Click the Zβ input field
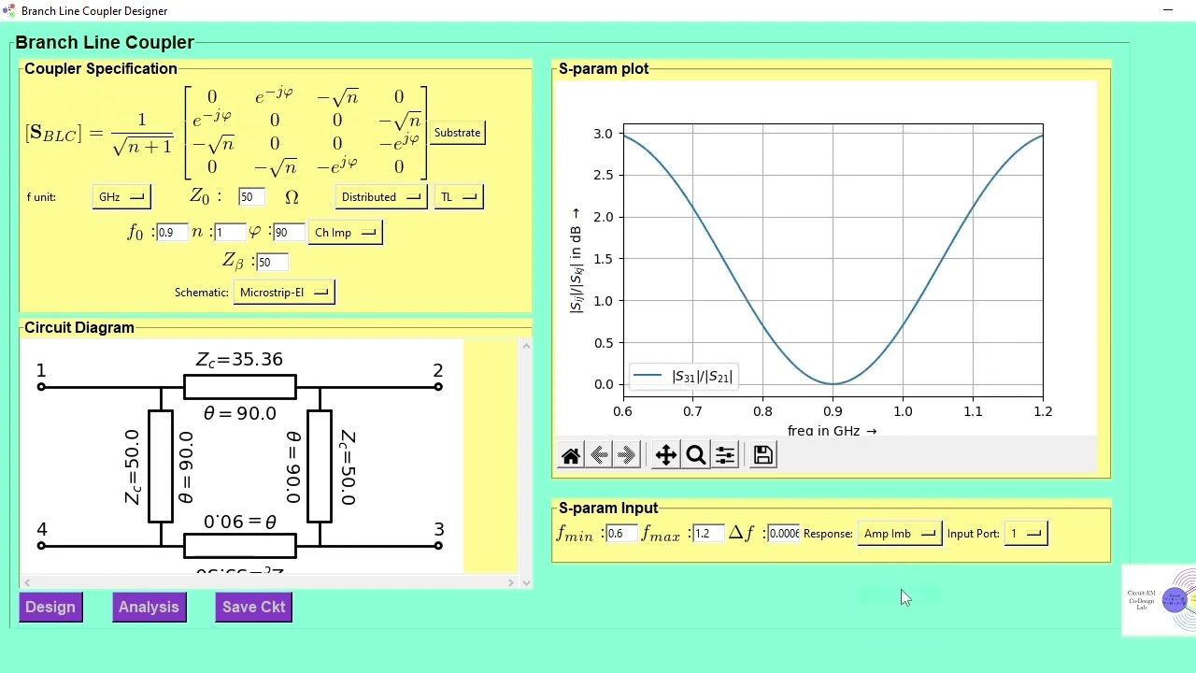The image size is (1196, 673). (272, 263)
